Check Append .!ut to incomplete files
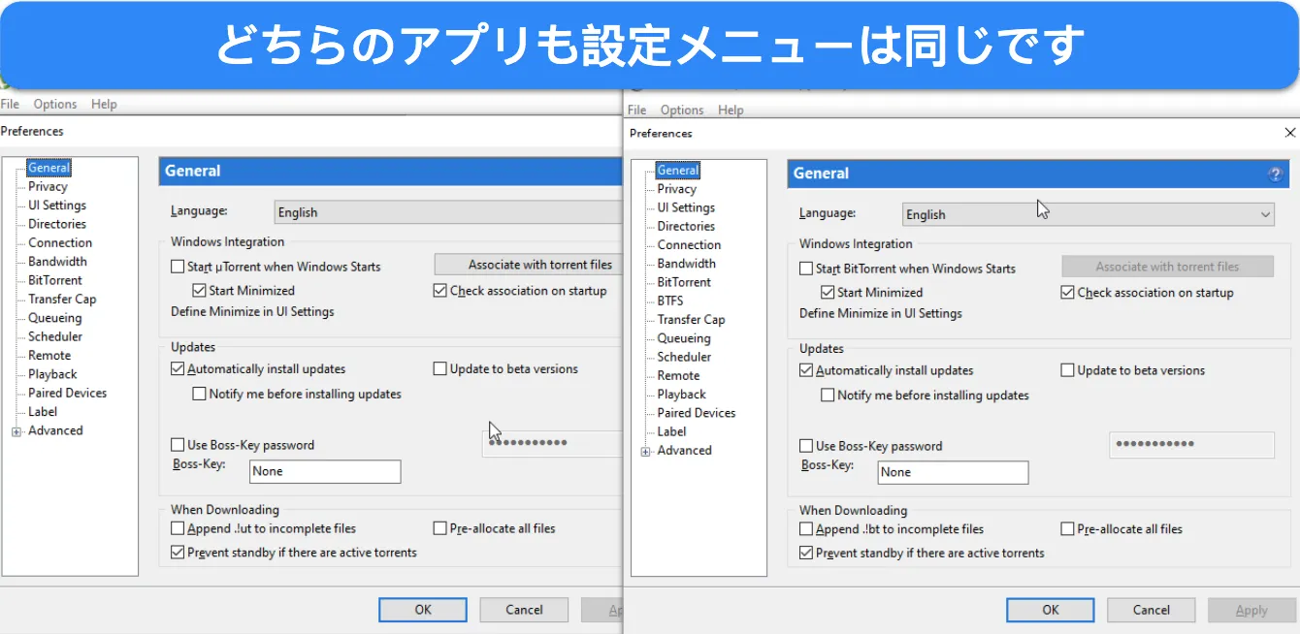The height and width of the screenshot is (634, 1300). click(x=178, y=528)
